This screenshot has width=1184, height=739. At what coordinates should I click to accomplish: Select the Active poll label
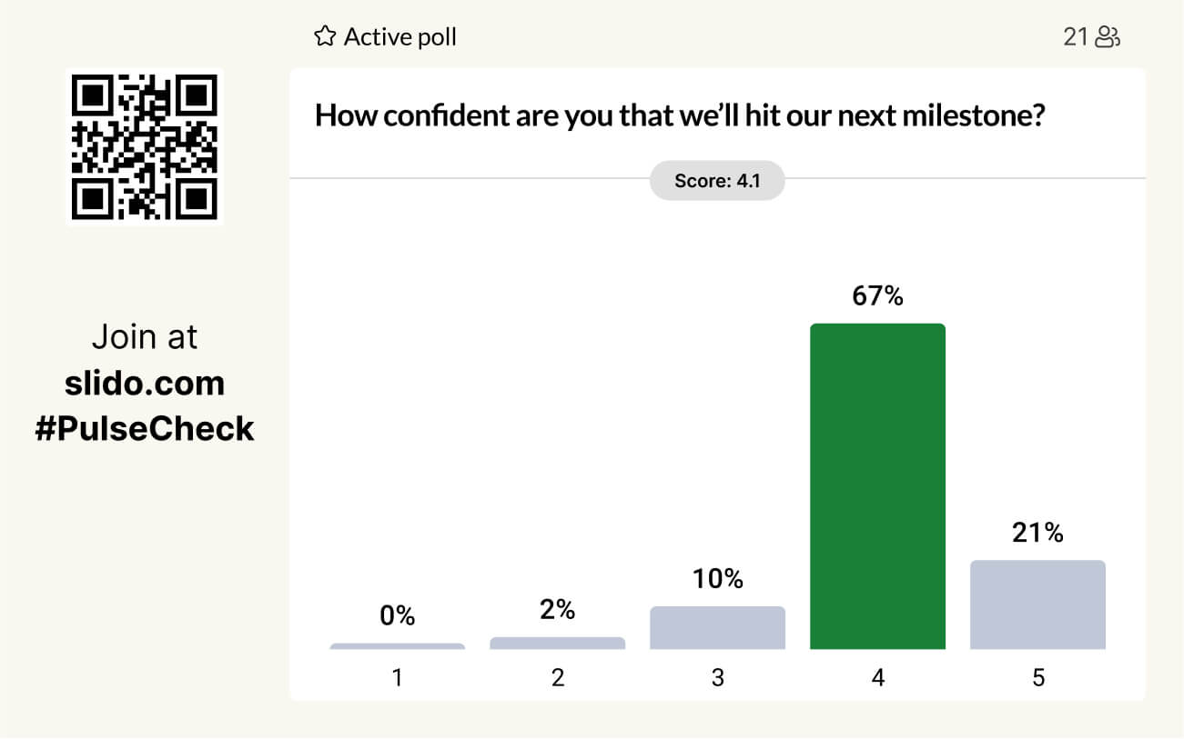pos(400,36)
